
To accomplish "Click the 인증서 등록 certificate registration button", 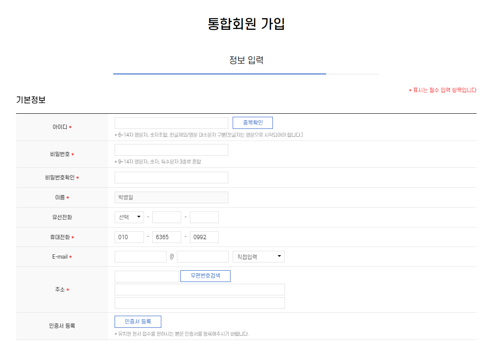I will point(138,322).
